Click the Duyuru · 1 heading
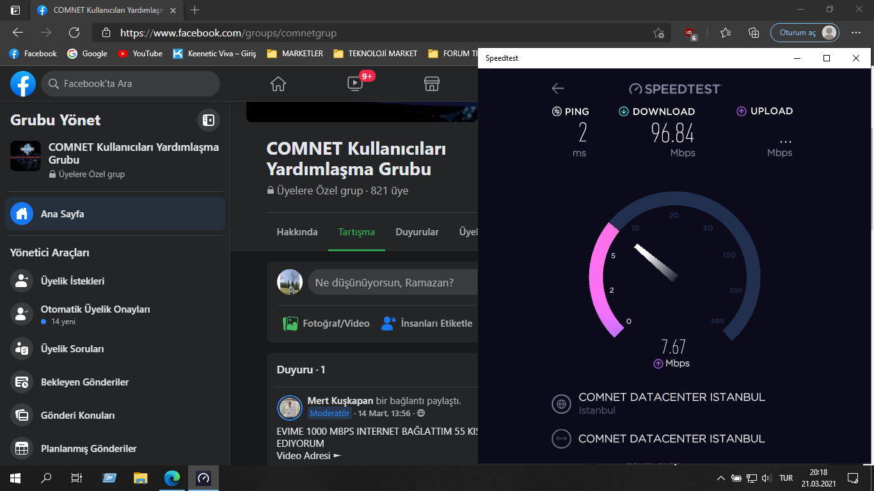874x491 pixels. 301,370
